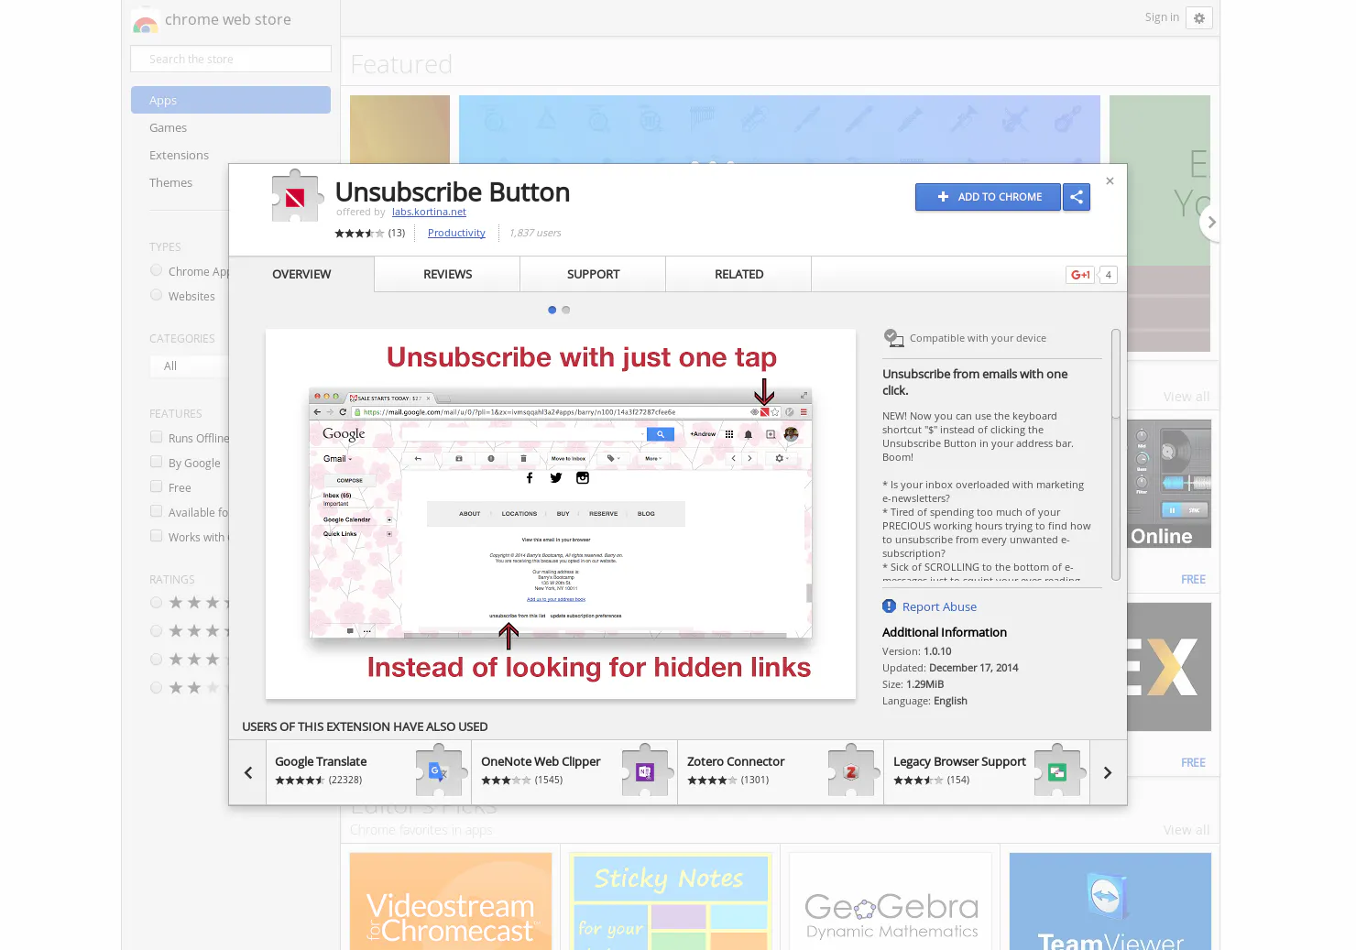This screenshot has height=950, width=1356.
Task: Close the extension details dialog
Action: (x=1110, y=181)
